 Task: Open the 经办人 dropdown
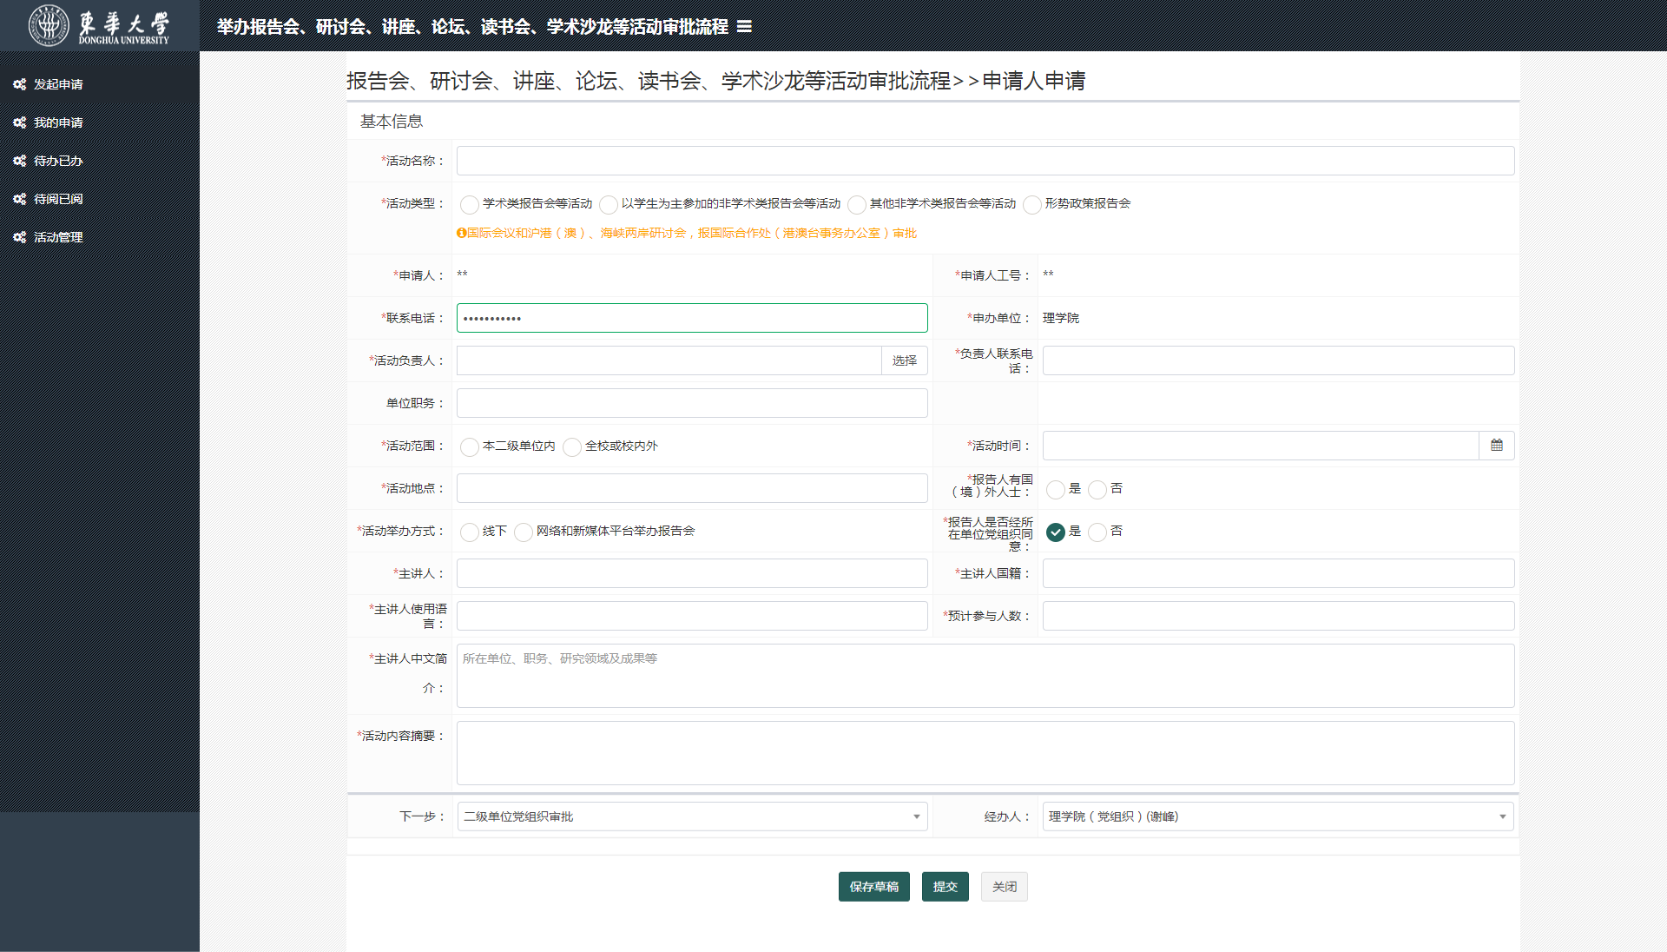pyautogui.click(x=1277, y=816)
